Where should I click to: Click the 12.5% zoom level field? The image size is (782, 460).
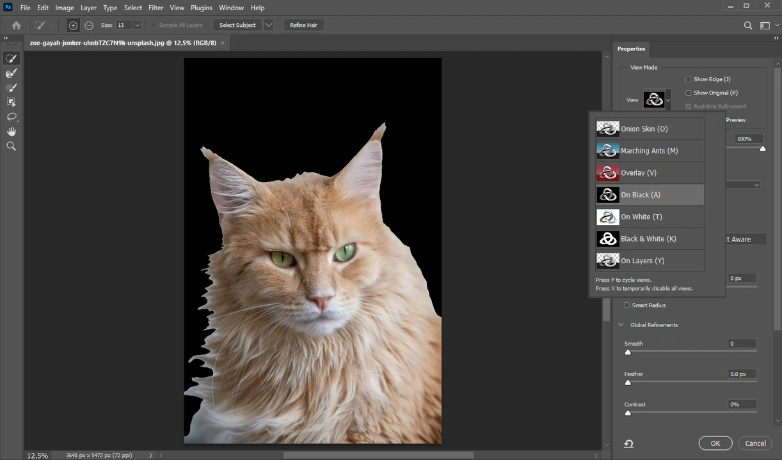point(37,456)
